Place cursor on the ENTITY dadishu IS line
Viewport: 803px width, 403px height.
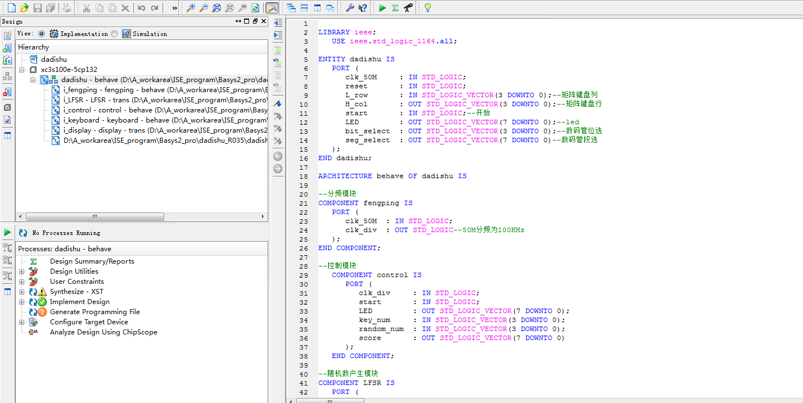point(357,59)
